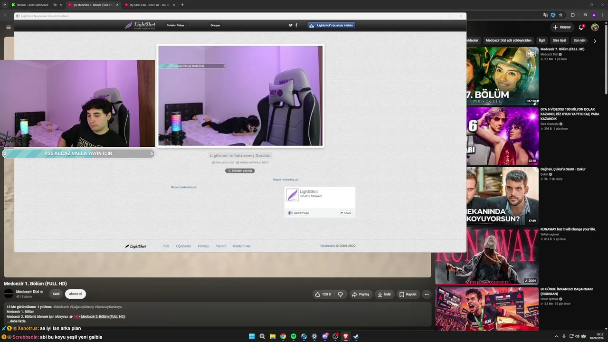Open the Reklam Ver footer link
The width and height of the screenshot is (608, 342).
[242, 246]
